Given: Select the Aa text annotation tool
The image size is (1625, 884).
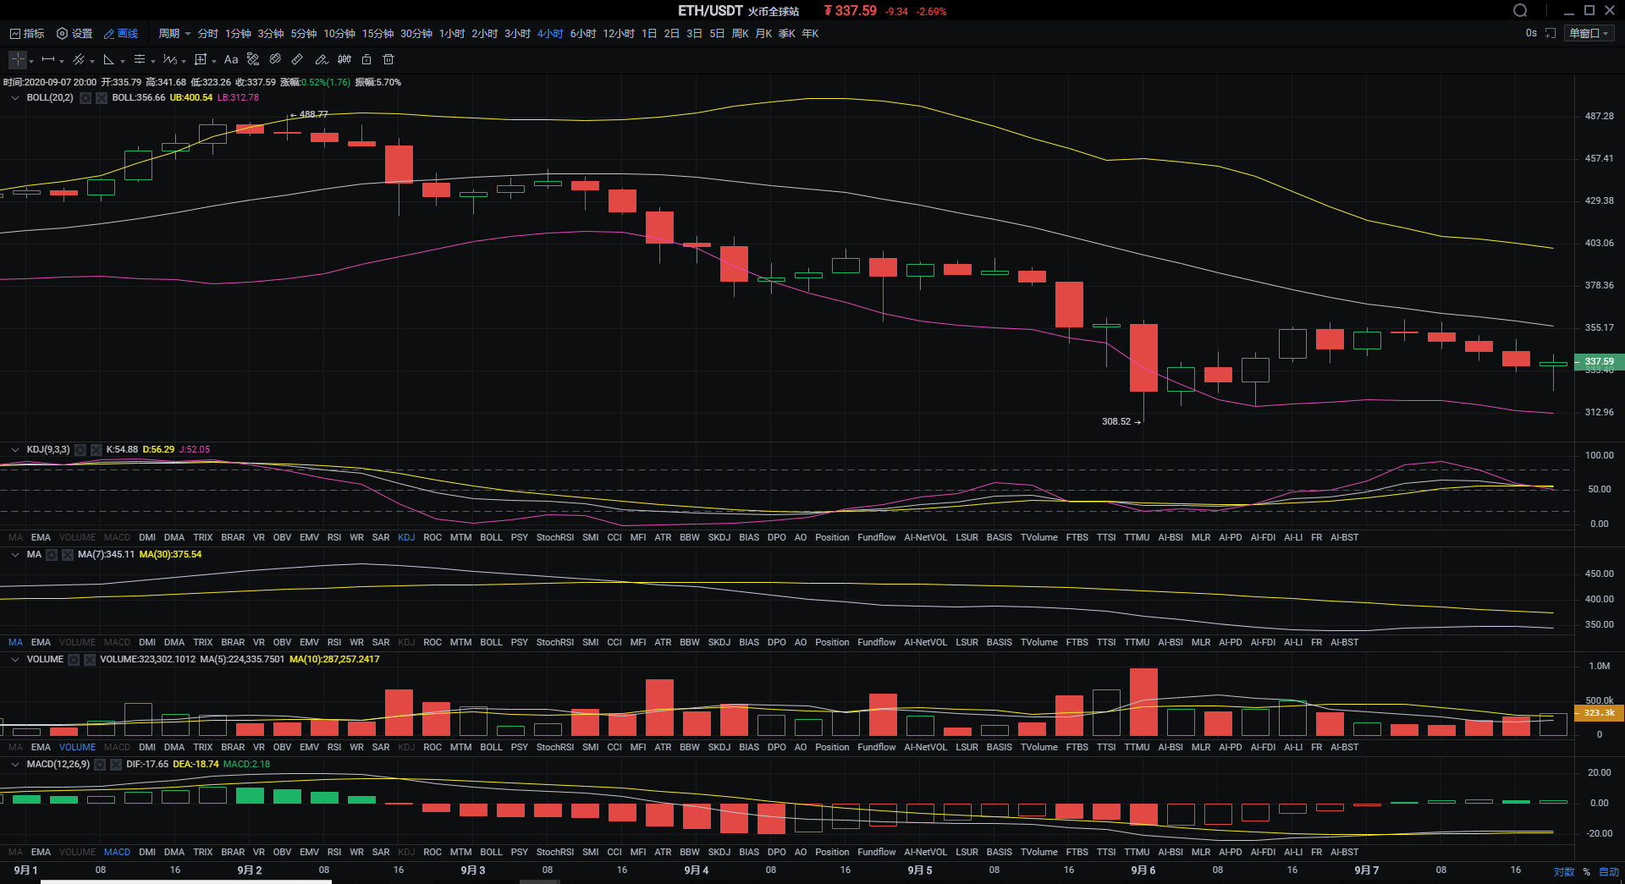Looking at the screenshot, I should [231, 59].
